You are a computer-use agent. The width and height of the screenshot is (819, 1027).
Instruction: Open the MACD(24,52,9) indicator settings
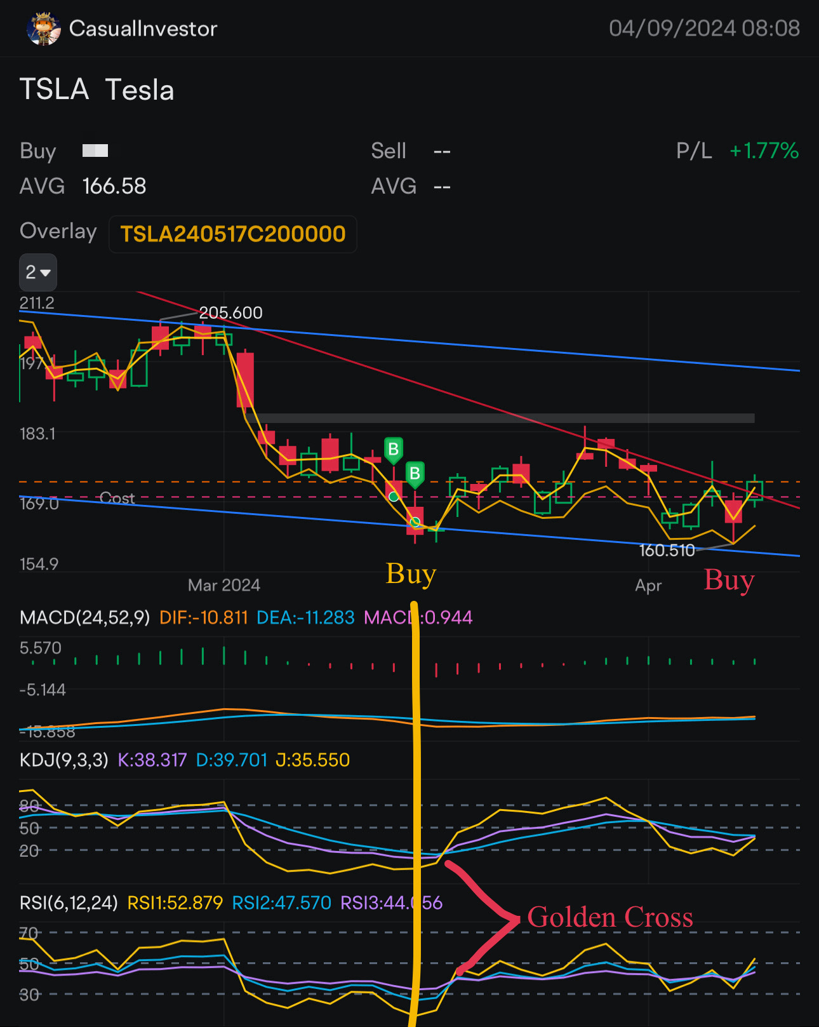click(85, 617)
